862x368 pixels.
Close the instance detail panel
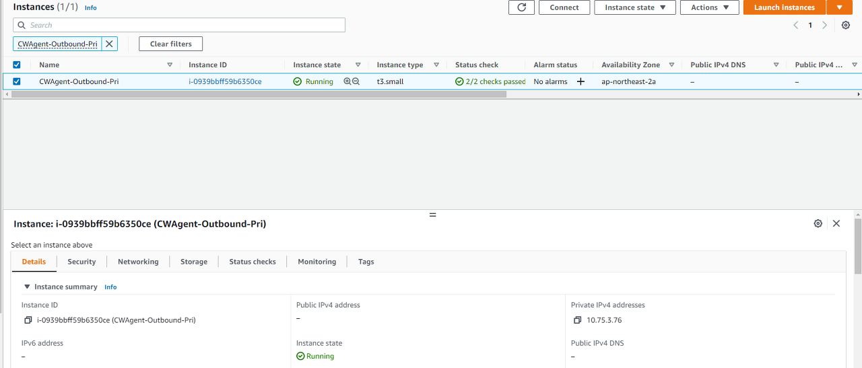click(x=836, y=223)
